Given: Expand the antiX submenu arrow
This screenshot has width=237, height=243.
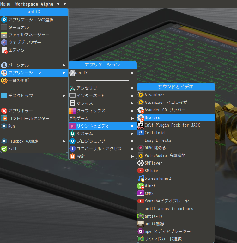Looking at the screenshot, I should point(132,73).
